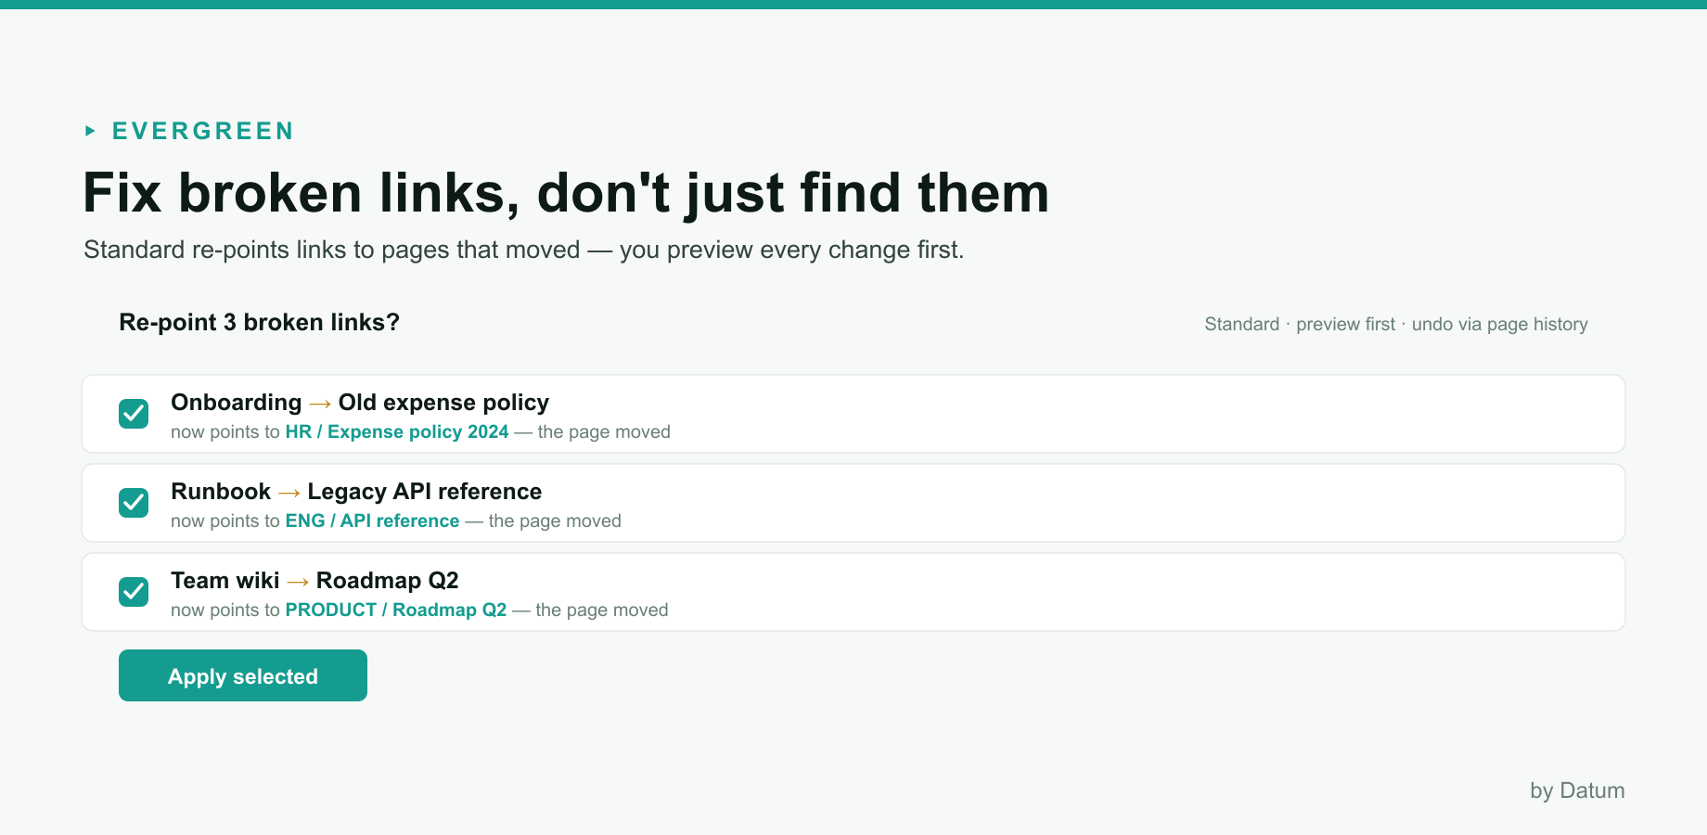
Task: Click the 'Fix broken links' main headline
Action: point(566,193)
